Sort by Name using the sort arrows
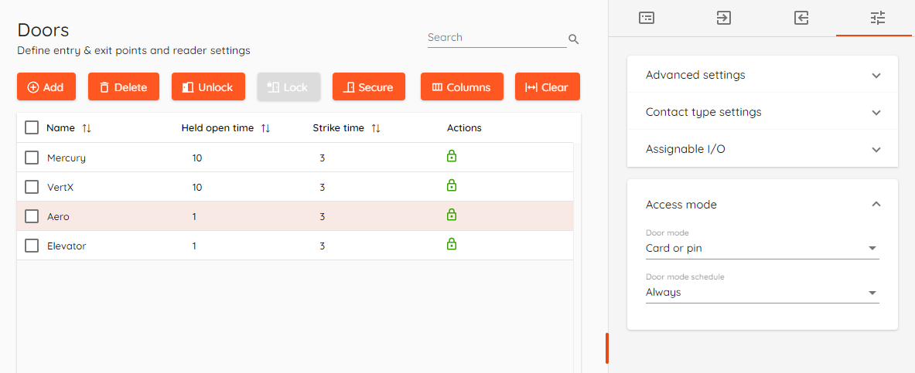This screenshot has height=373, width=915. pyautogui.click(x=87, y=128)
